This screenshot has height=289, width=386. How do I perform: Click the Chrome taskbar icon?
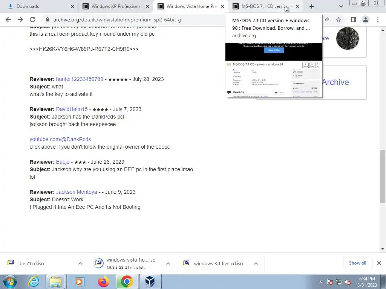tap(127, 281)
